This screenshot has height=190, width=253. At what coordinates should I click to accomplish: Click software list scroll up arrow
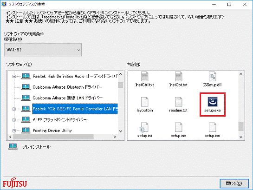pyautogui.click(x=121, y=74)
